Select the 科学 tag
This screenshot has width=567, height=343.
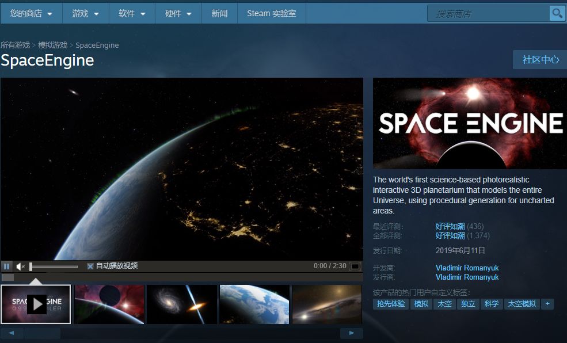[x=492, y=304]
